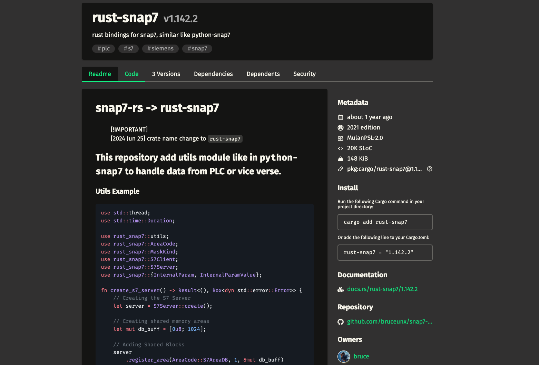Open the Dependencies tab
Screen dimensions: 539x365
coord(213,74)
